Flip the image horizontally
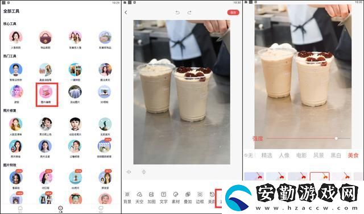364x214 pixels. pos(129,172)
